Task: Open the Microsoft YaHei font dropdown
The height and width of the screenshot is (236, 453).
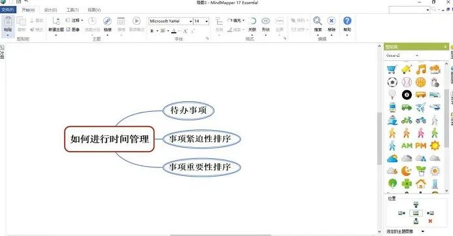Action: (x=191, y=22)
